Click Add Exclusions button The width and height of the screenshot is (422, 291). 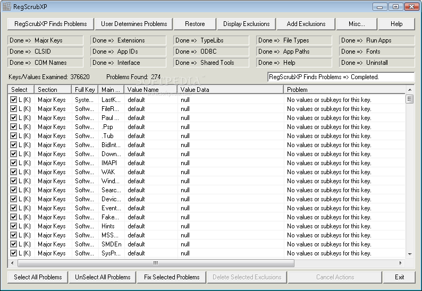[306, 24]
